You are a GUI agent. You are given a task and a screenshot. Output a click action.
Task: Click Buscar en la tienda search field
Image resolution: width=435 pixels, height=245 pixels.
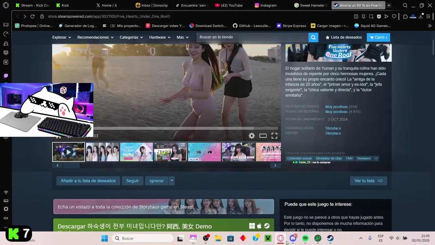click(253, 37)
